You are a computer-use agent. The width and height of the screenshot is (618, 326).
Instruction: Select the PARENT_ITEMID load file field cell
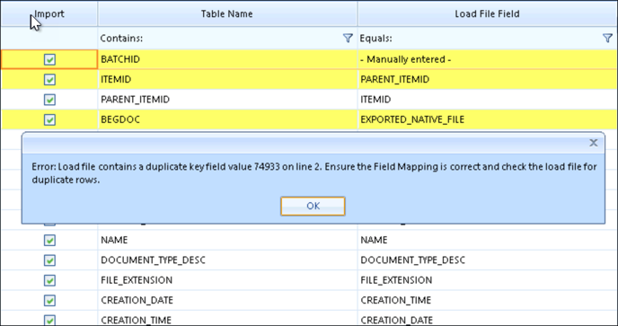tap(488, 80)
